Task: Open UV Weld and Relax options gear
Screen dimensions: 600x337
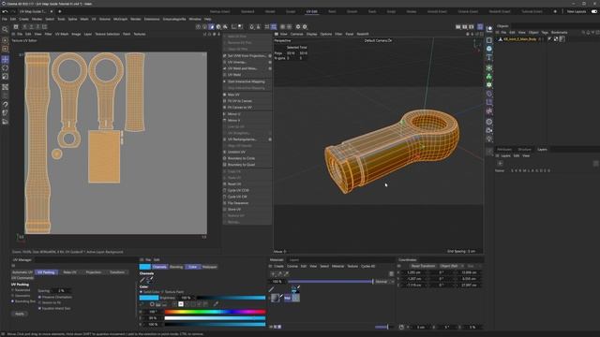Action: [270, 68]
